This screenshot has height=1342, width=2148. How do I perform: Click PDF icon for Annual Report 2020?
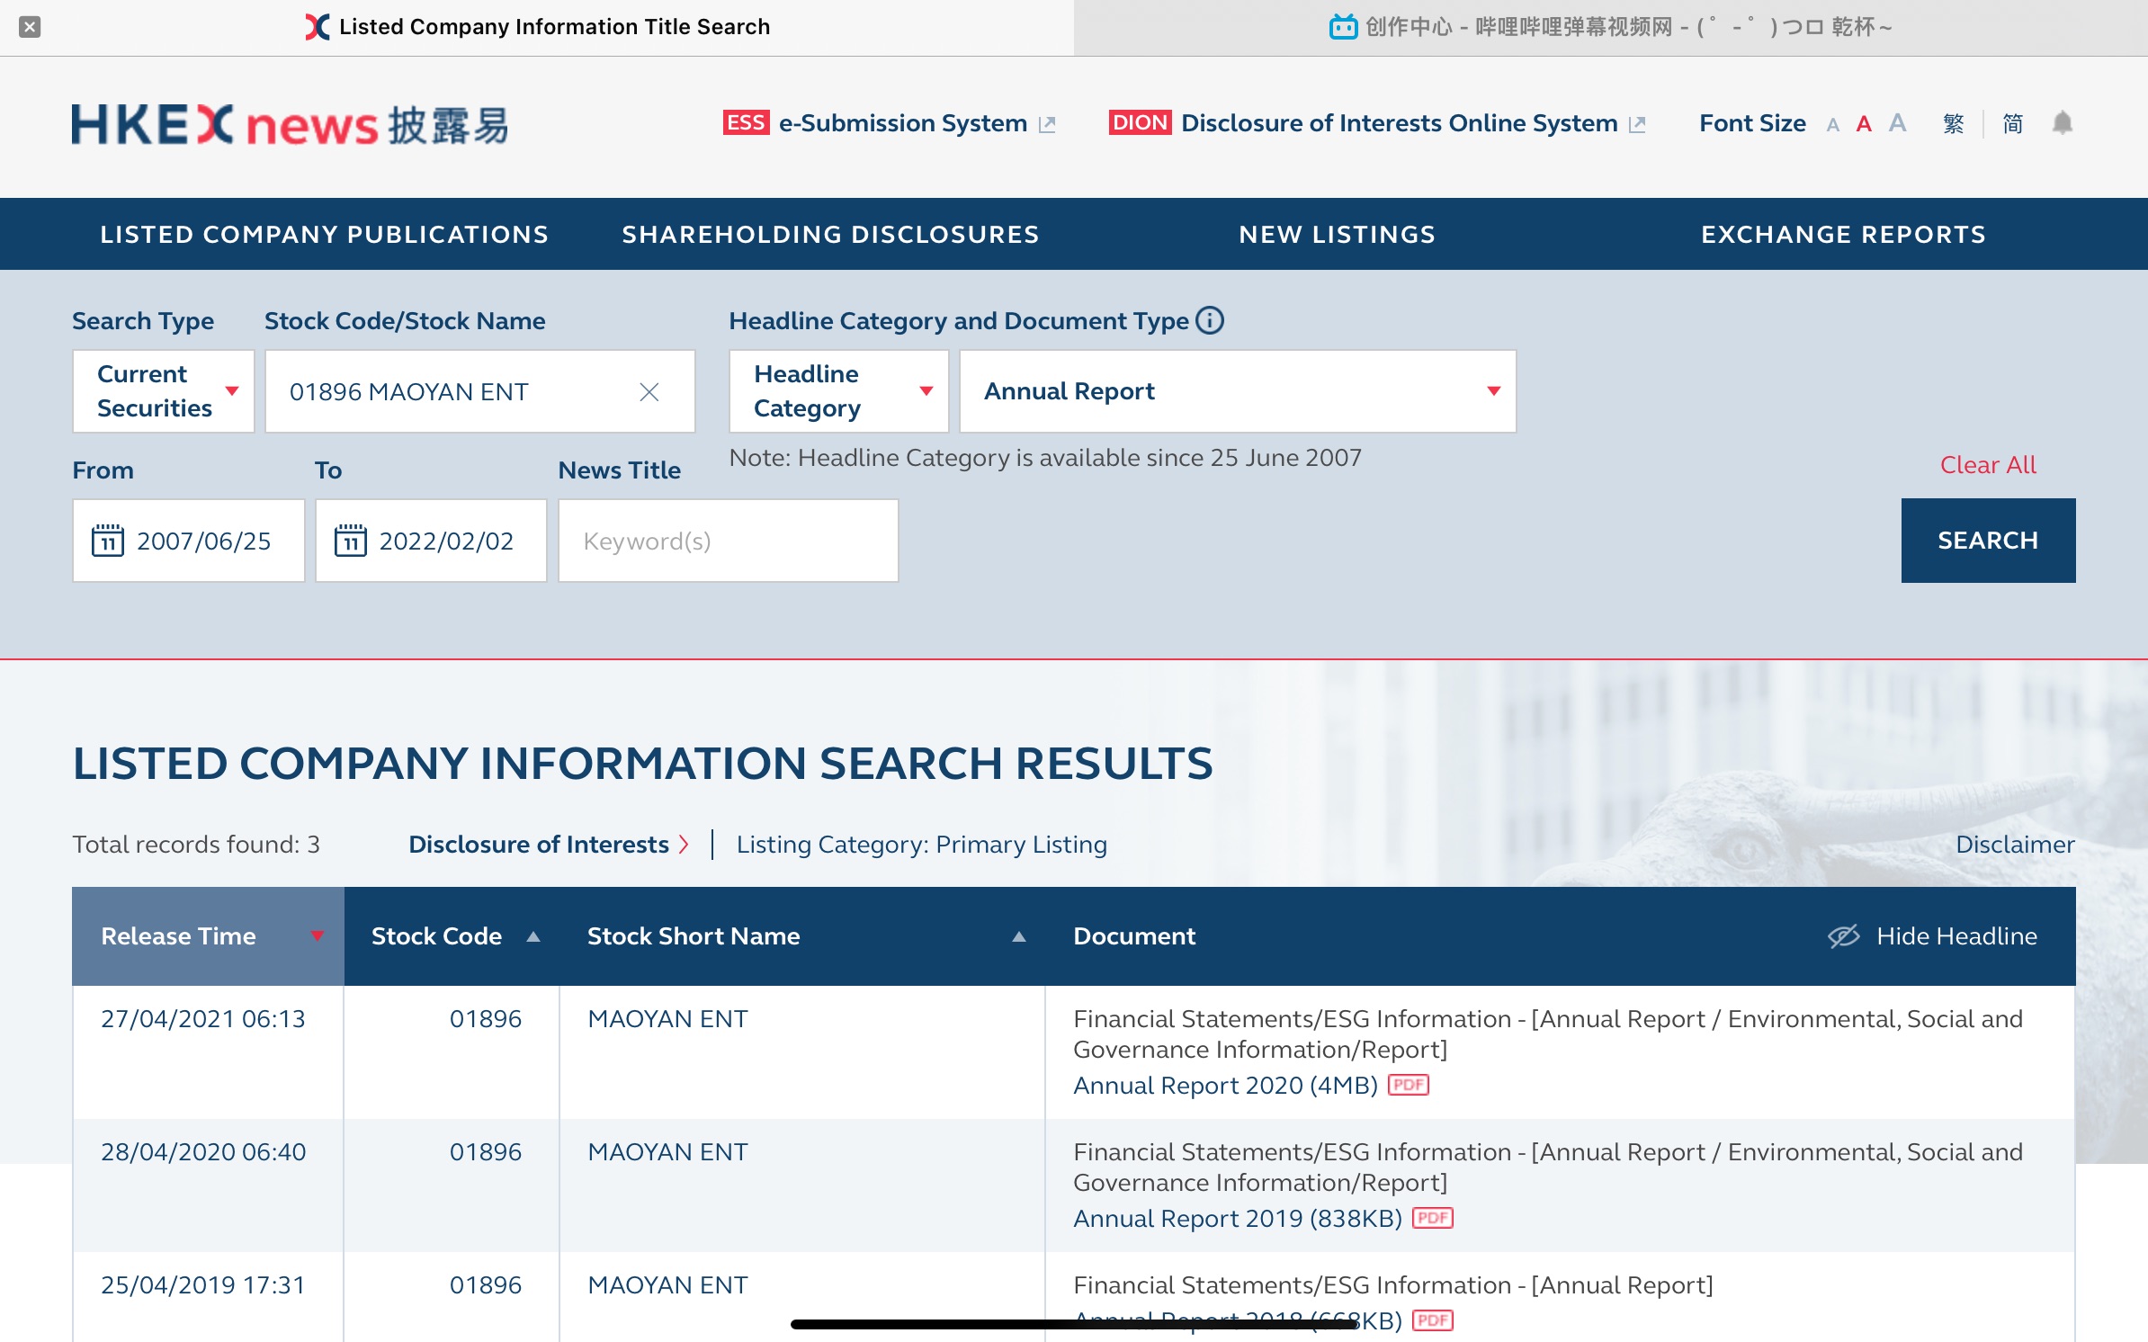tap(1409, 1085)
